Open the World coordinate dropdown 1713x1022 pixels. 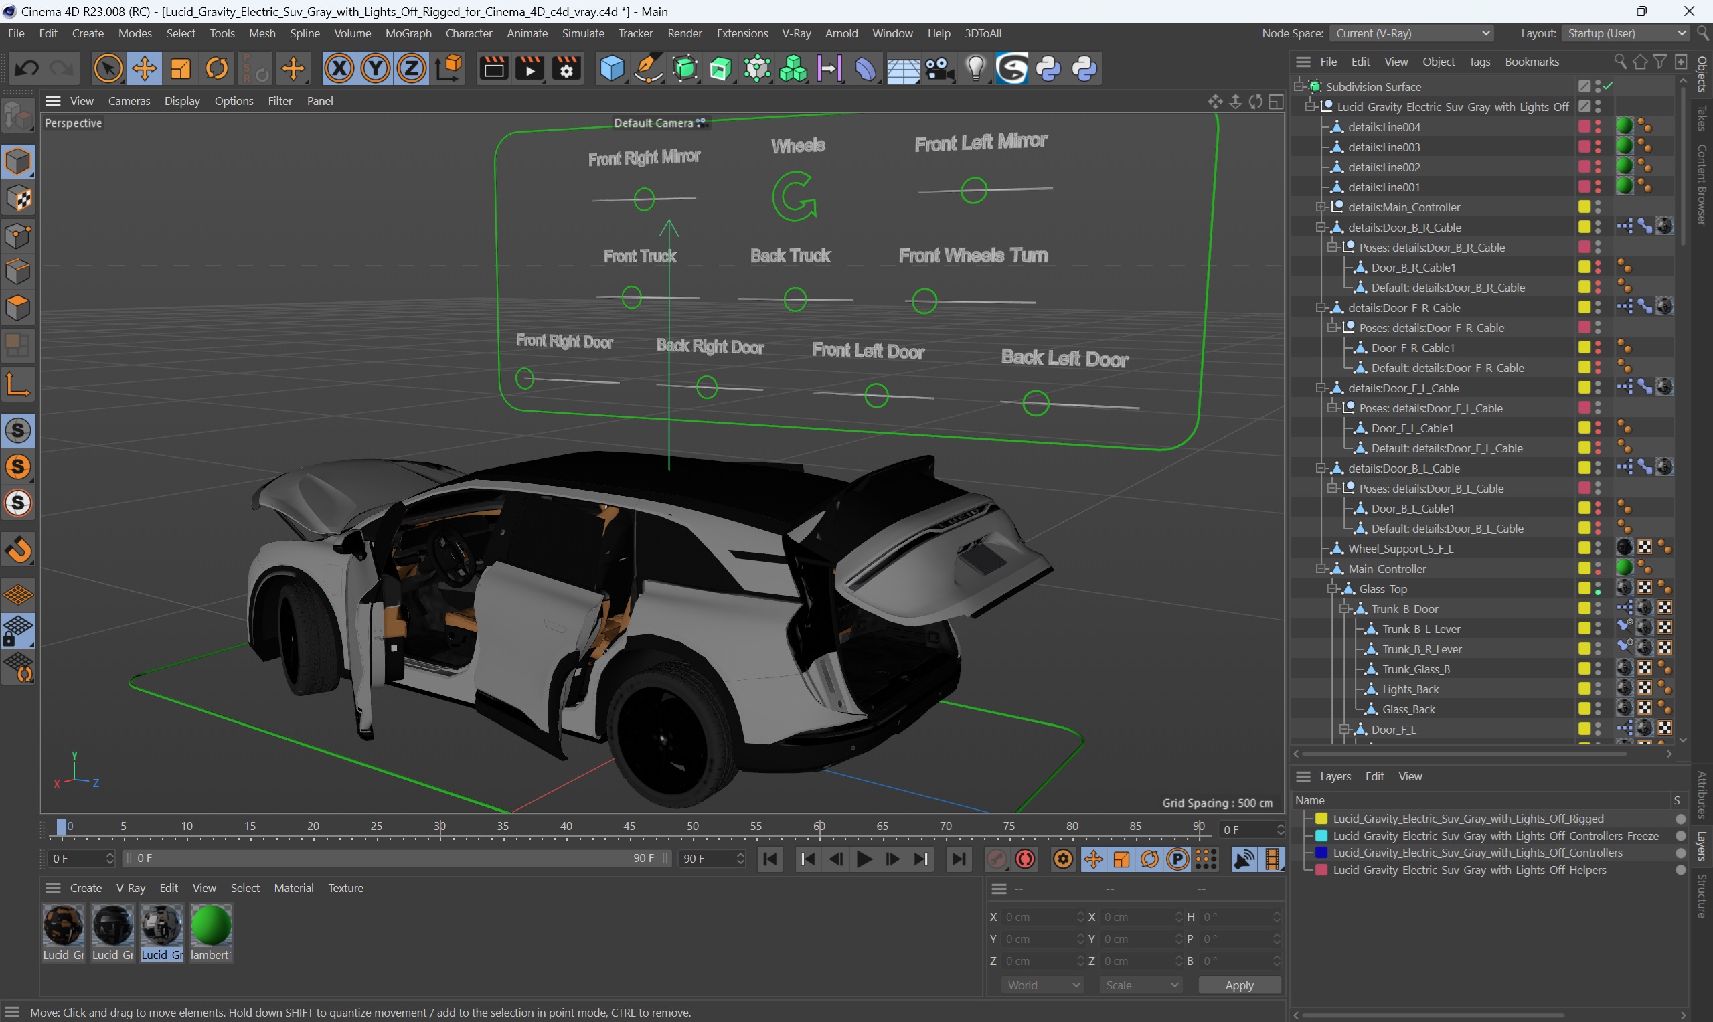(x=1043, y=985)
